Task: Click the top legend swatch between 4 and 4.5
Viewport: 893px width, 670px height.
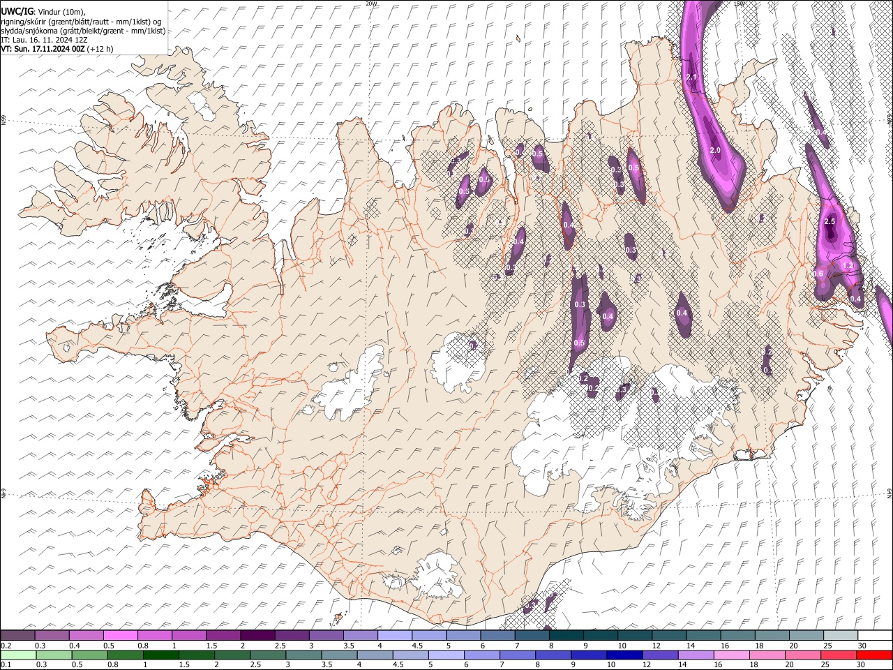Action: (395, 635)
